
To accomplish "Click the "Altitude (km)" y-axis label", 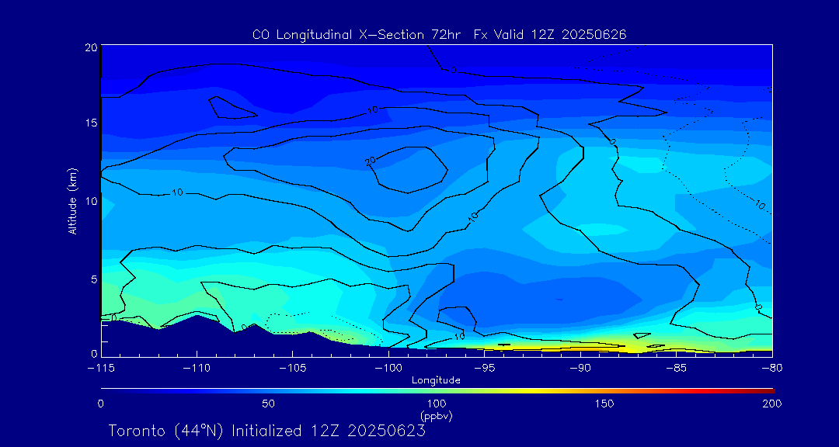I will point(72,201).
